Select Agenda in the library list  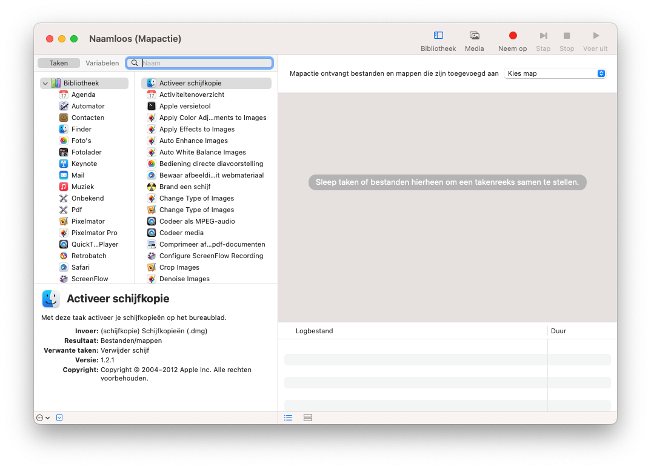click(x=83, y=95)
